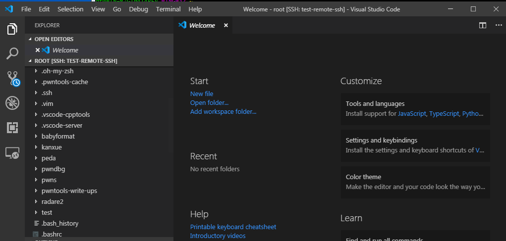
Task: Click the Open folder... link
Action: point(209,103)
